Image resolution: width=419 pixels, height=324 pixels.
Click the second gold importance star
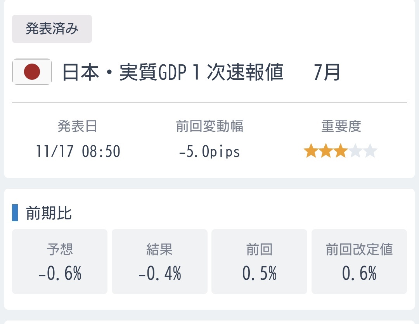pos(326,151)
